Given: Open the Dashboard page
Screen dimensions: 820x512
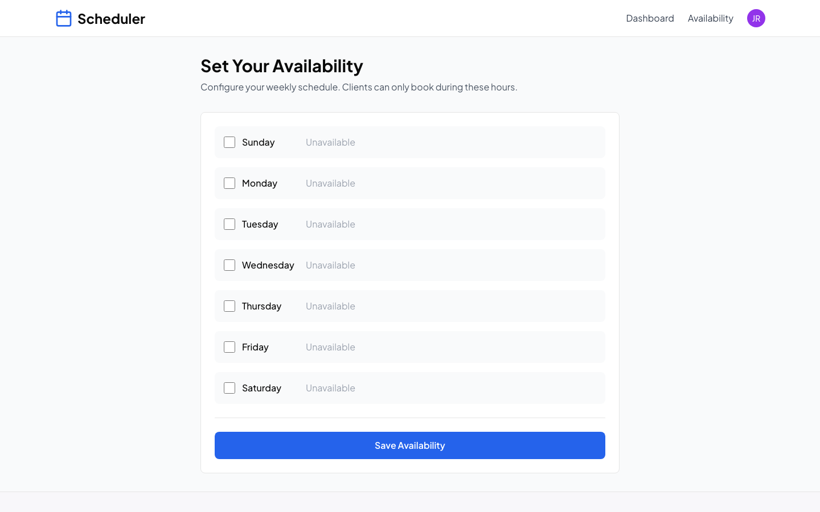Looking at the screenshot, I should [650, 18].
